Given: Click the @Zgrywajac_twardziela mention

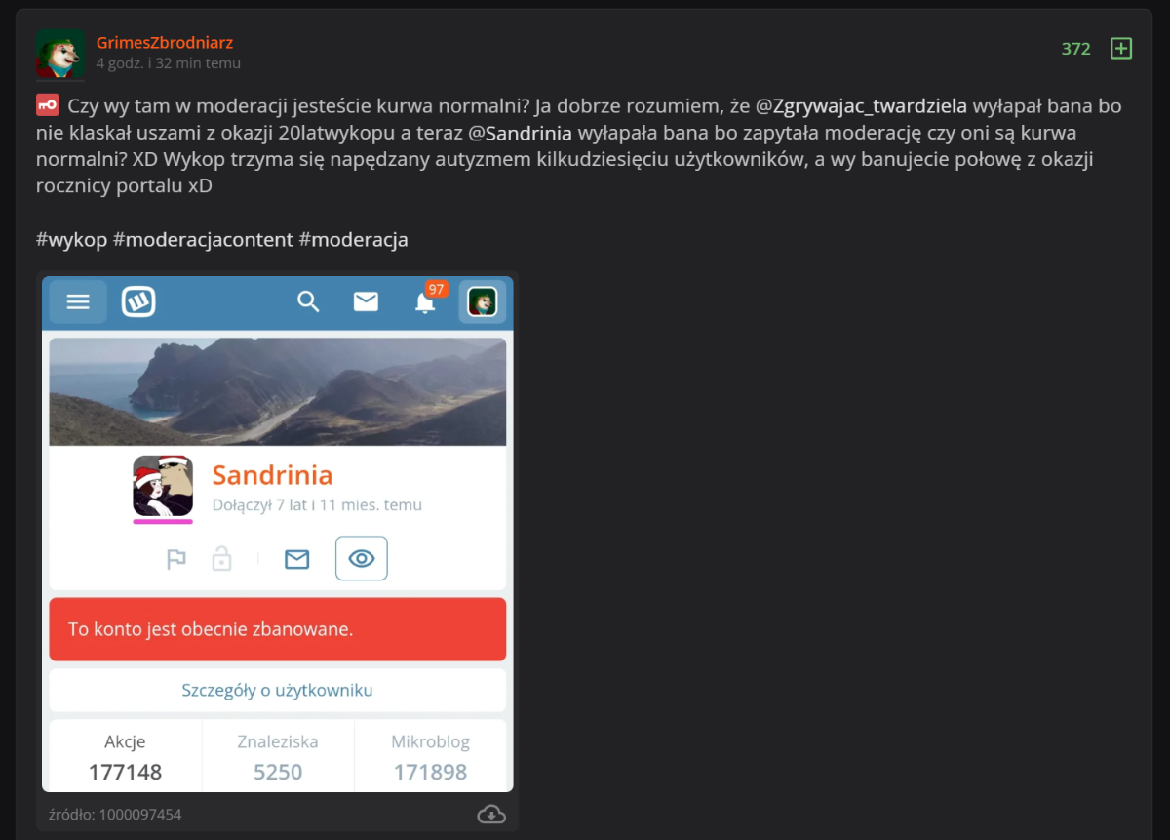Looking at the screenshot, I should tap(862, 105).
